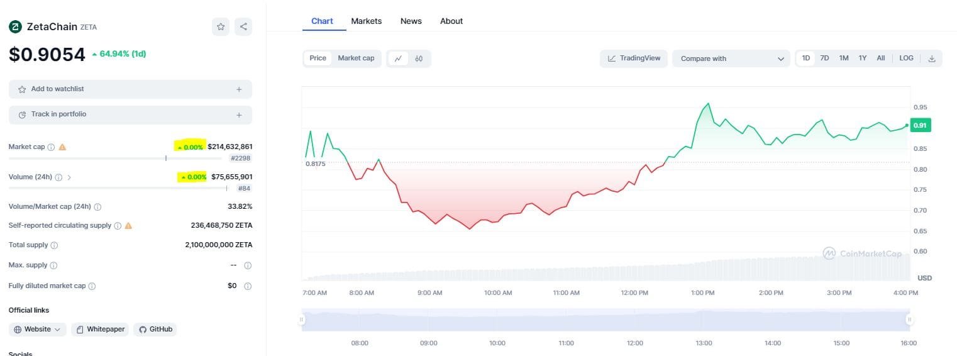Click Track in portfolio button
The height and width of the screenshot is (356, 957).
130,115
